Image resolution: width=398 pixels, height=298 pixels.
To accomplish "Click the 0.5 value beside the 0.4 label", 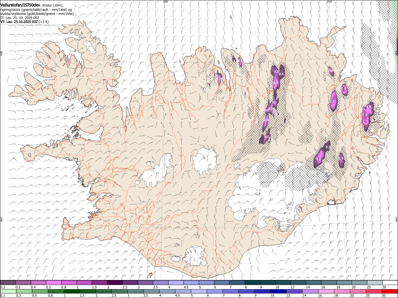I will pos(277,72).
